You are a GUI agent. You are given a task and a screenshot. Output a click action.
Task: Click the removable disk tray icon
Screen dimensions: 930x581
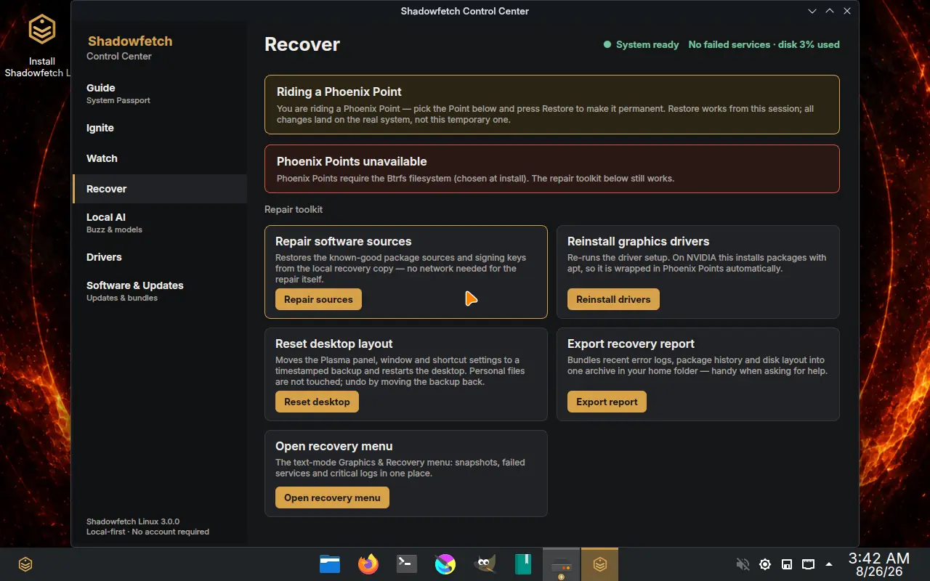point(787,564)
